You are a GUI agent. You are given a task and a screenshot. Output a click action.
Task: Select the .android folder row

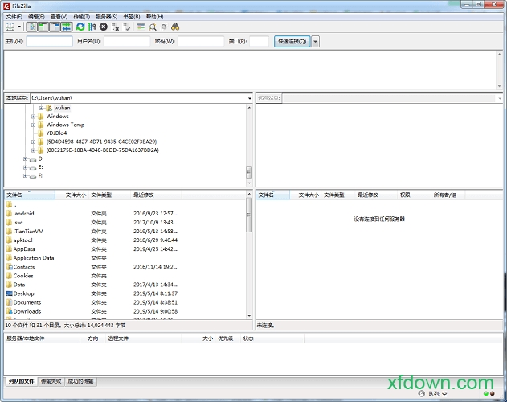pos(125,213)
